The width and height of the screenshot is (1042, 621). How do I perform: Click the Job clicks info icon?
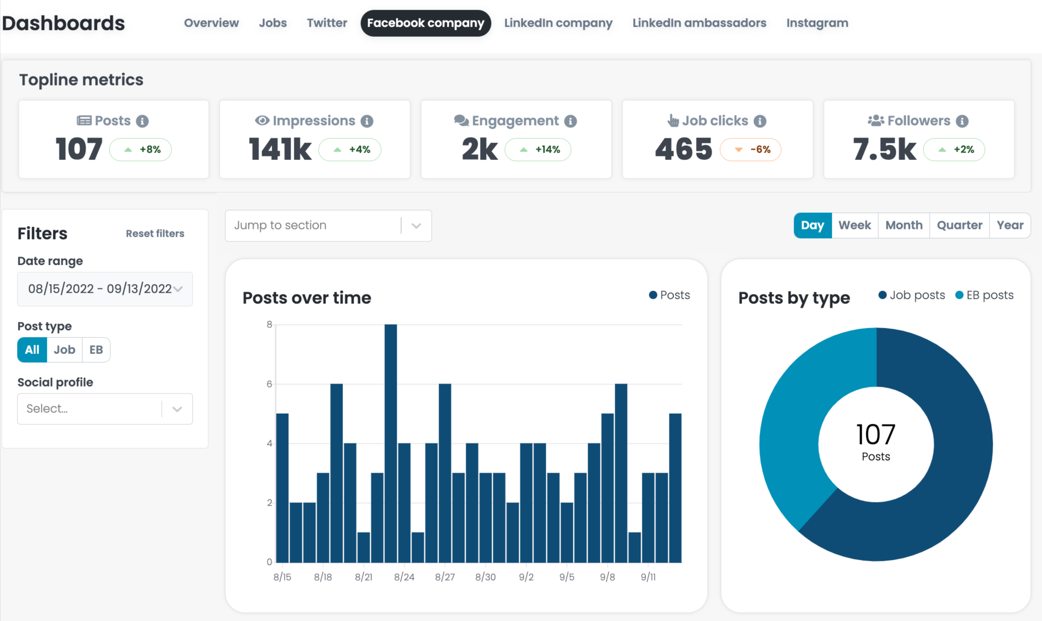[x=760, y=121]
